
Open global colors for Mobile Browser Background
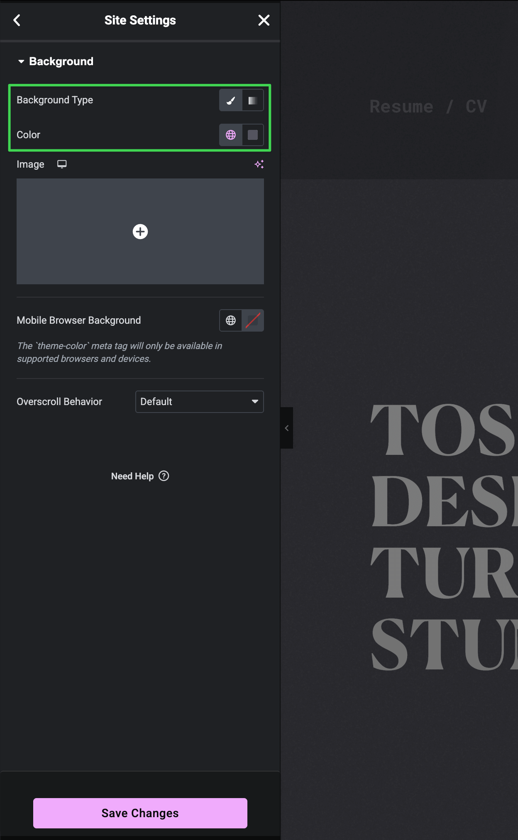click(x=231, y=320)
